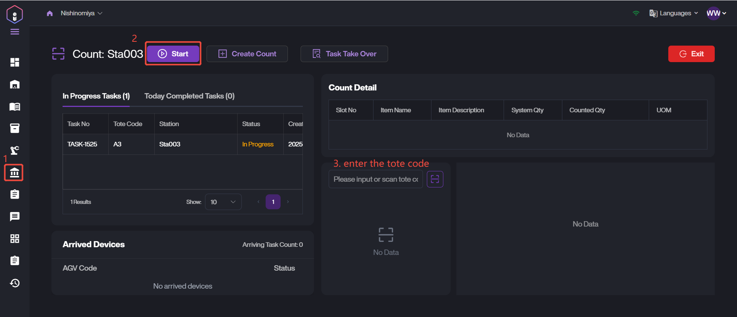737x317 pixels.
Task: Switch to Today Completed Tasks tab
Action: 189,96
